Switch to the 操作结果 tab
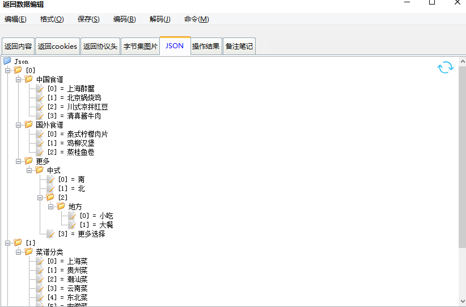This screenshot has height=307, width=466. tap(206, 47)
